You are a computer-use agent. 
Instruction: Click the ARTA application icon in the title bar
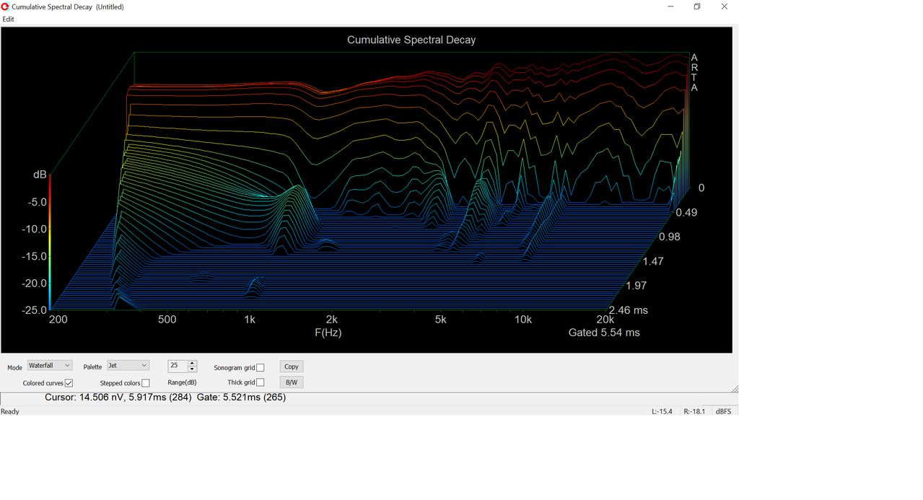click(6, 6)
